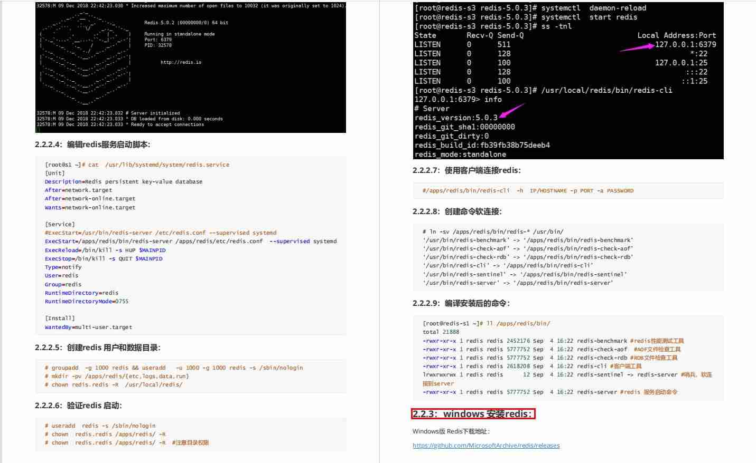
Task: Select heading "2.2.2.8: 创建命令软连接:"
Action: pyautogui.click(x=457, y=211)
